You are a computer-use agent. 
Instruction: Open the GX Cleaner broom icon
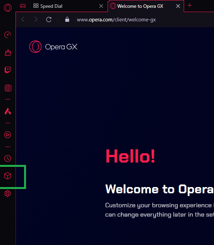pyautogui.click(x=8, y=52)
